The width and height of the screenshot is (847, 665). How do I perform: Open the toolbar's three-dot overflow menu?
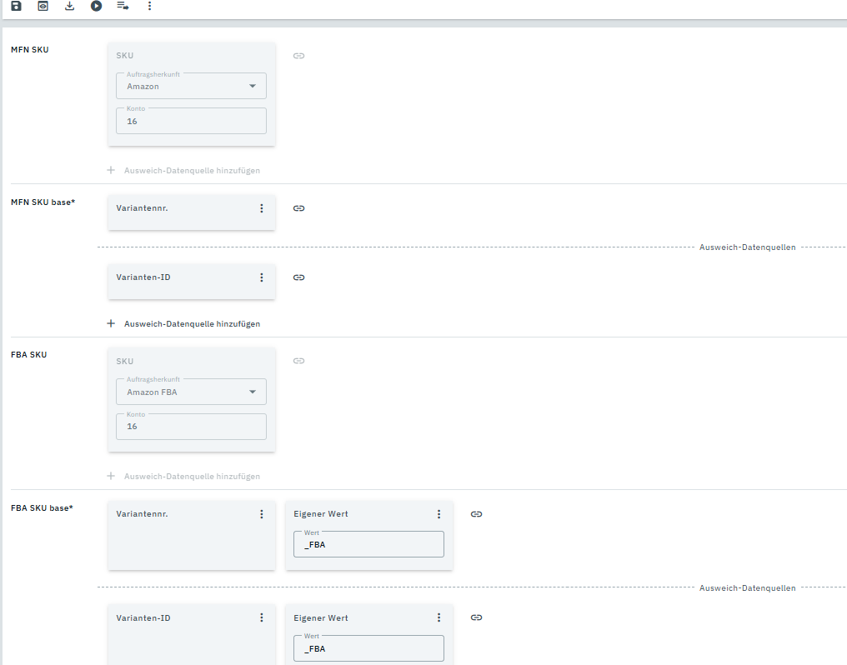[149, 6]
